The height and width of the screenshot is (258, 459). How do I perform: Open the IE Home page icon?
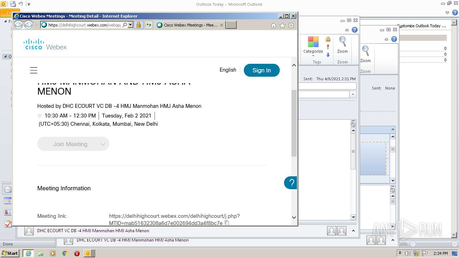[x=274, y=25]
